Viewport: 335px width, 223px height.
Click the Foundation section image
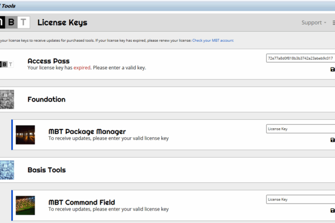point(7,99)
